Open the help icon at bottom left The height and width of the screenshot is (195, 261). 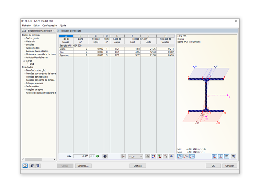(x=25, y=166)
